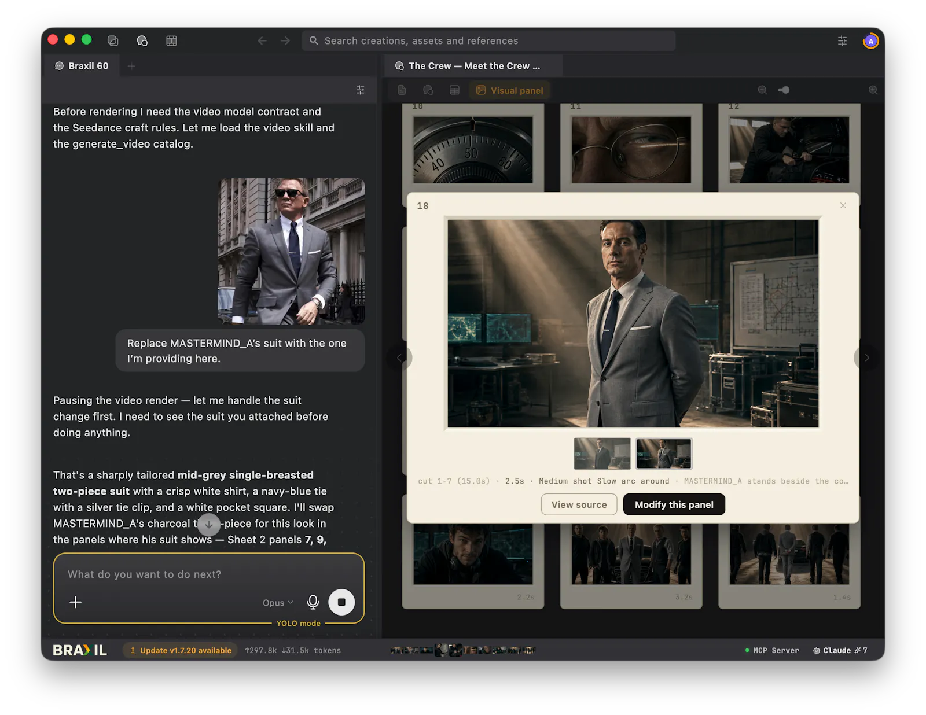Click the search creations input field
Viewport: 926px width, 715px height.
click(488, 40)
